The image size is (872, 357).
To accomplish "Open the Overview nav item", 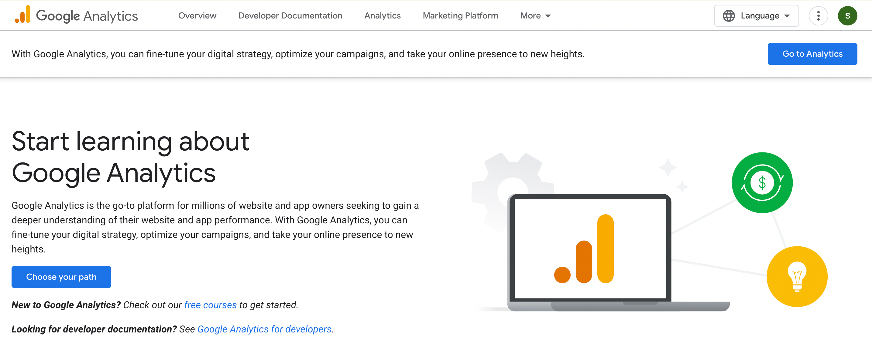I will (197, 16).
